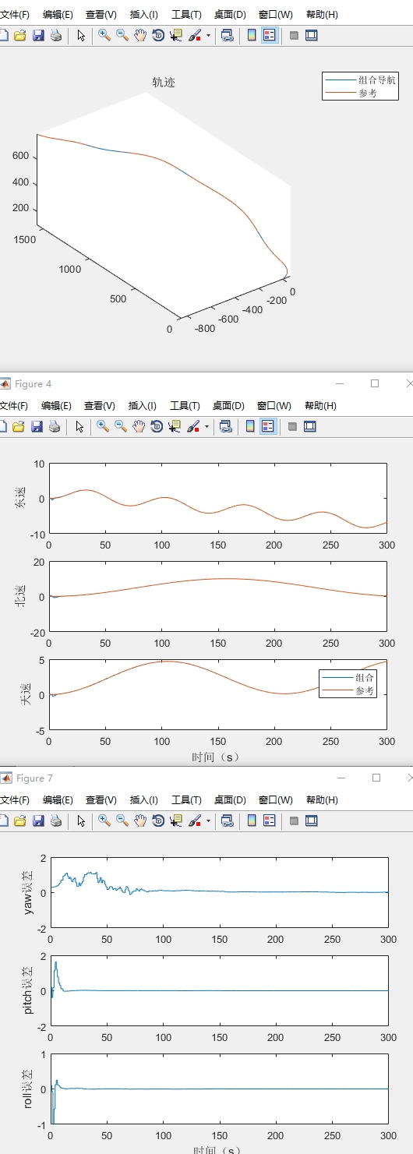Click Link Plot icon in Figure 4 toolbar
The height and width of the screenshot is (1154, 413).
point(227,426)
